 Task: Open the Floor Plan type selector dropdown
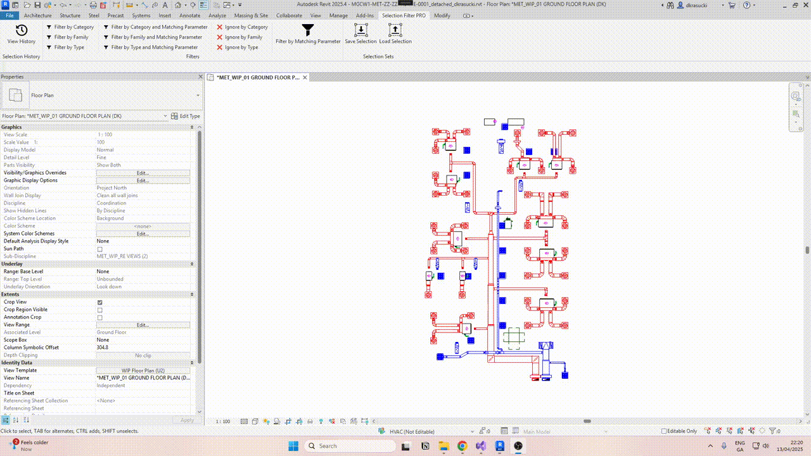[198, 96]
